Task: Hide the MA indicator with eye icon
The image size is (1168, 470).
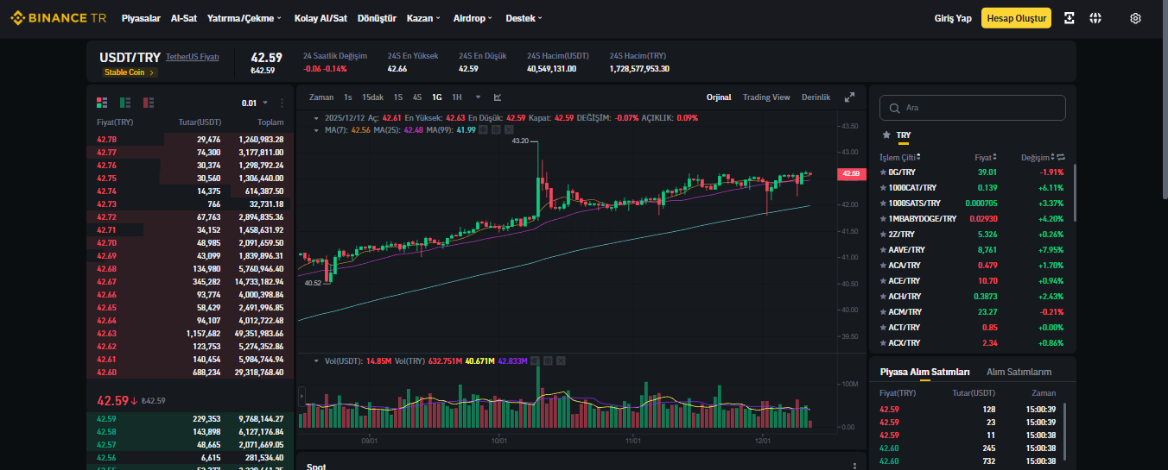Action: pos(483,129)
